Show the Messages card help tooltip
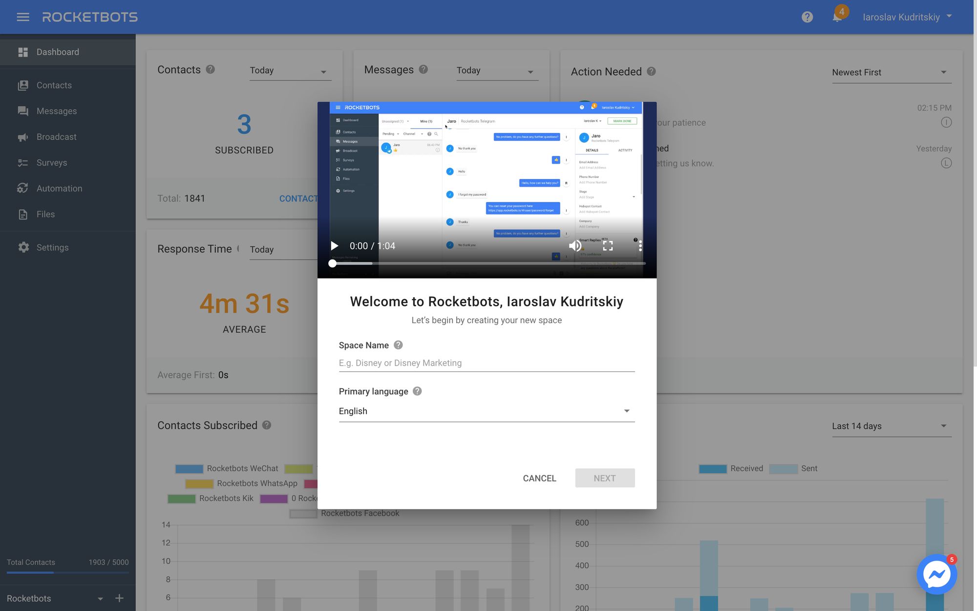The width and height of the screenshot is (977, 611). (423, 69)
